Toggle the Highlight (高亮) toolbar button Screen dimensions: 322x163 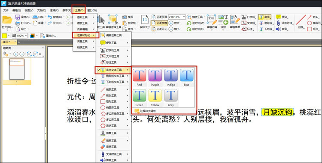(265, 17)
